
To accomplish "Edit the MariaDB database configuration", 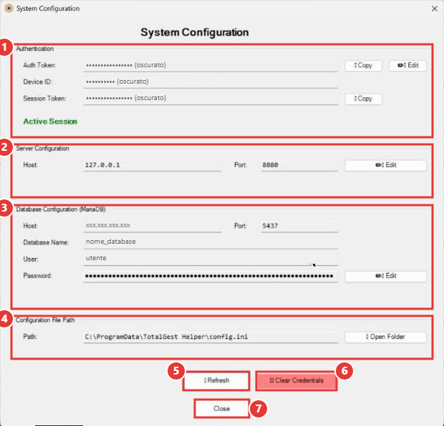I will (385, 276).
